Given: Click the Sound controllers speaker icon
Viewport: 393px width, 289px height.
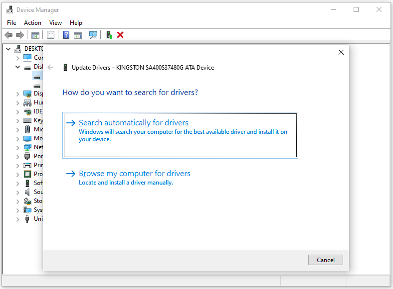Looking at the screenshot, I should coord(27,192).
